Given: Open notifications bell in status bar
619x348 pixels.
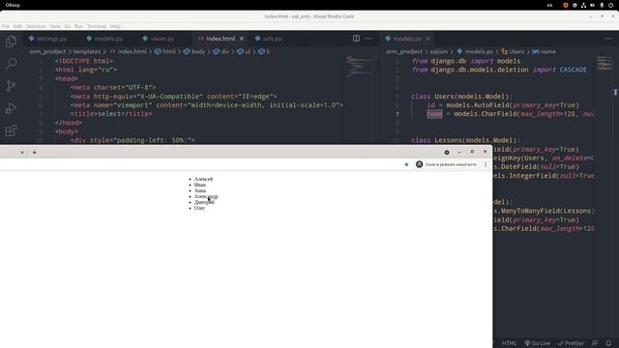Looking at the screenshot, I should [x=608, y=343].
